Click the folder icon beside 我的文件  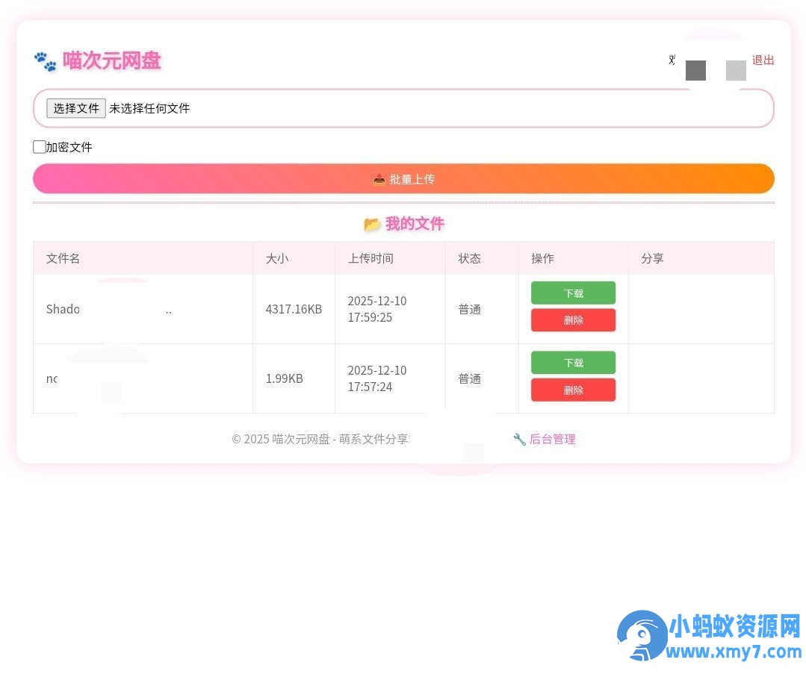[x=372, y=225]
